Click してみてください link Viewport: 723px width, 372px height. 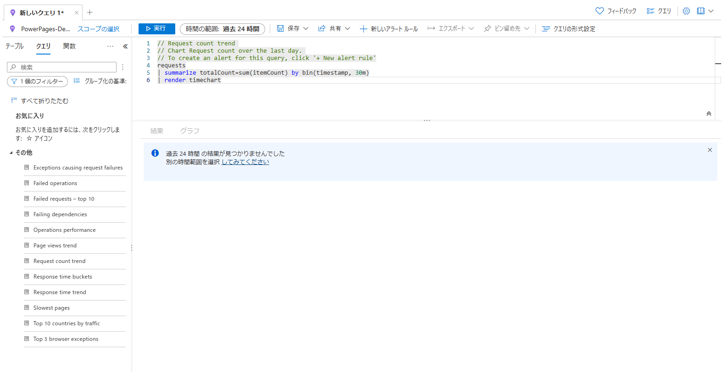245,162
